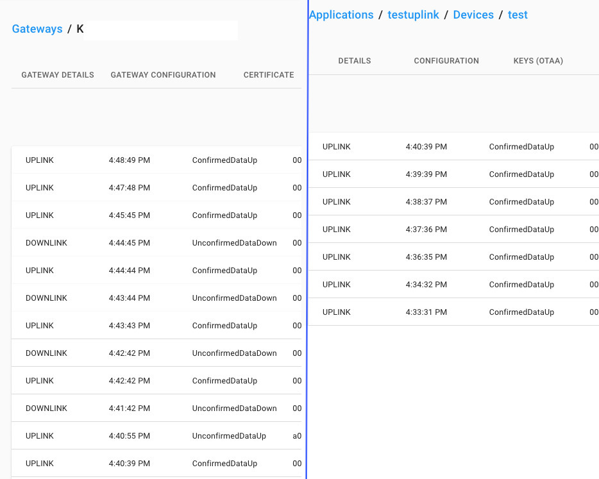Click UnconfirmedDataDown in the 4:44:45 PM row
The height and width of the screenshot is (479, 599).
[x=234, y=242]
